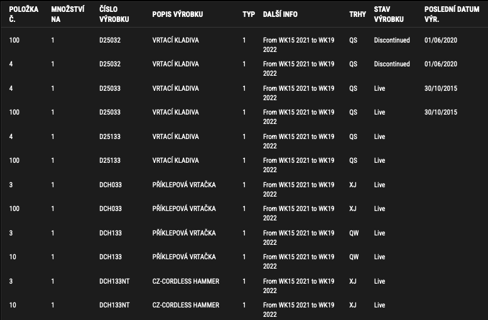
Task: Click the first 30/10/2015 date cell
Action: pos(441,88)
